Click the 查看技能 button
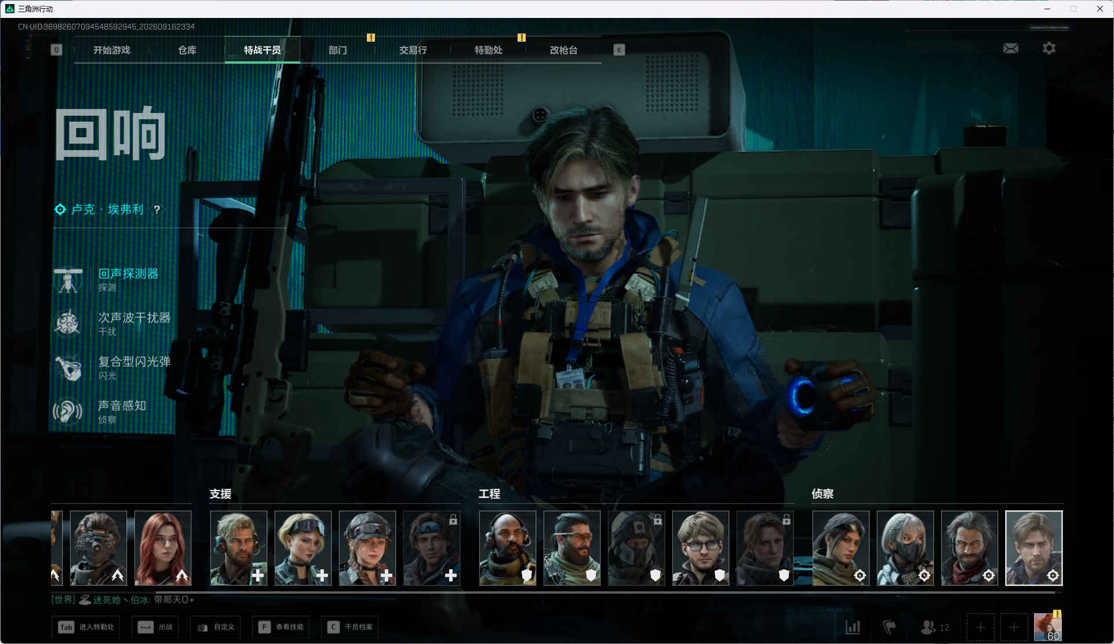The height and width of the screenshot is (644, 1114). coord(281,627)
